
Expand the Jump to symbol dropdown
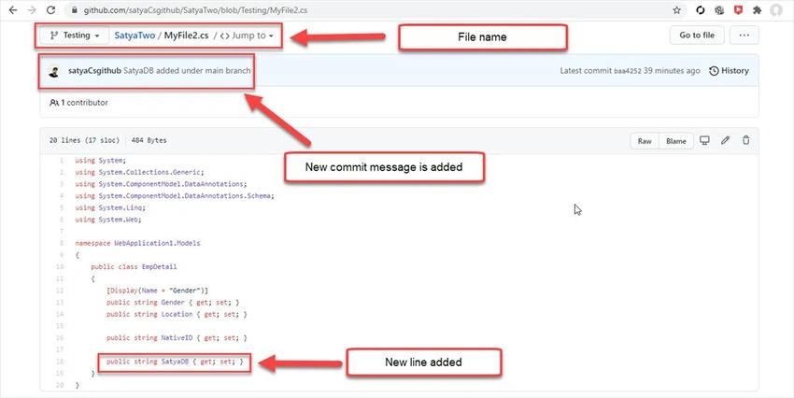tap(247, 36)
